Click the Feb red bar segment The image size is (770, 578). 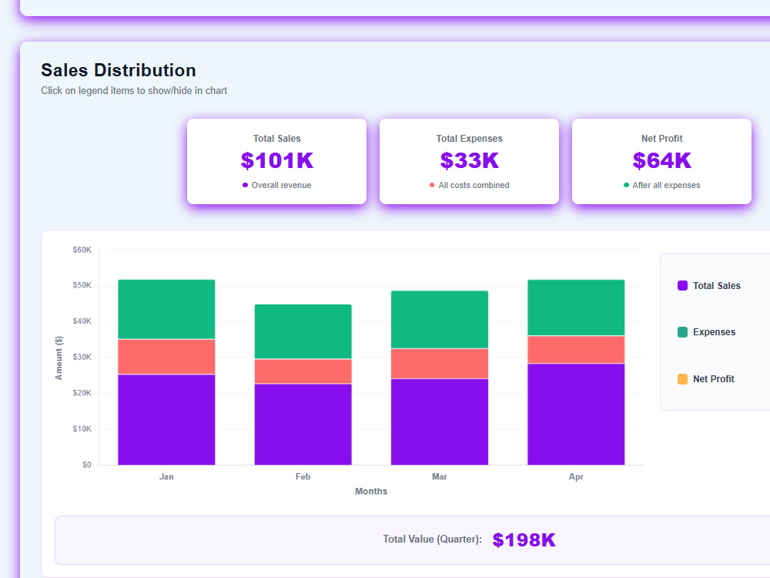(303, 371)
